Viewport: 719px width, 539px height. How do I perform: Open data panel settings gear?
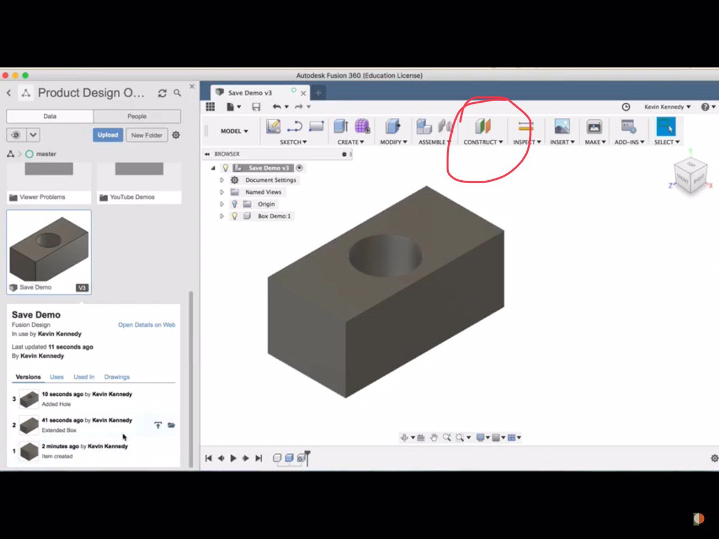pyautogui.click(x=176, y=135)
